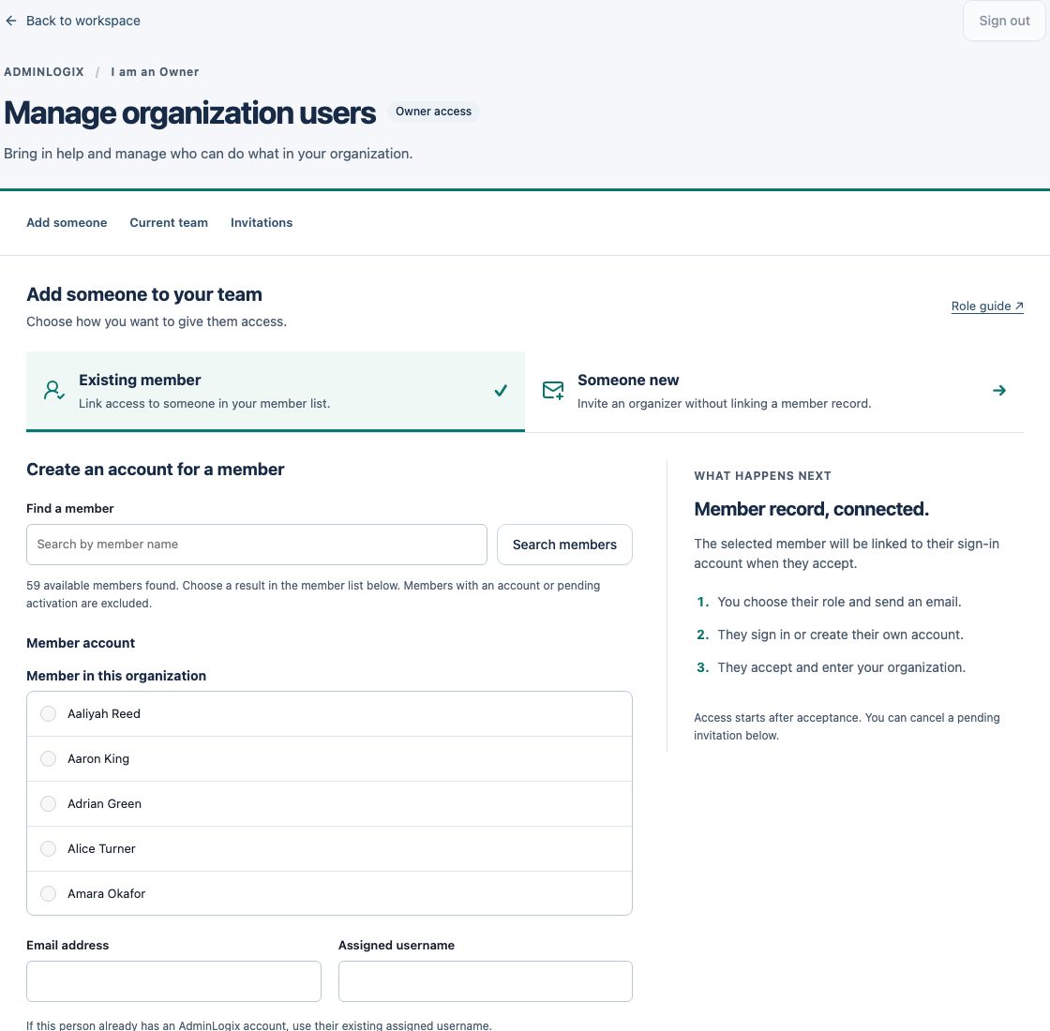Open the Add someone tab
The width and height of the screenshot is (1050, 1031).
click(67, 222)
